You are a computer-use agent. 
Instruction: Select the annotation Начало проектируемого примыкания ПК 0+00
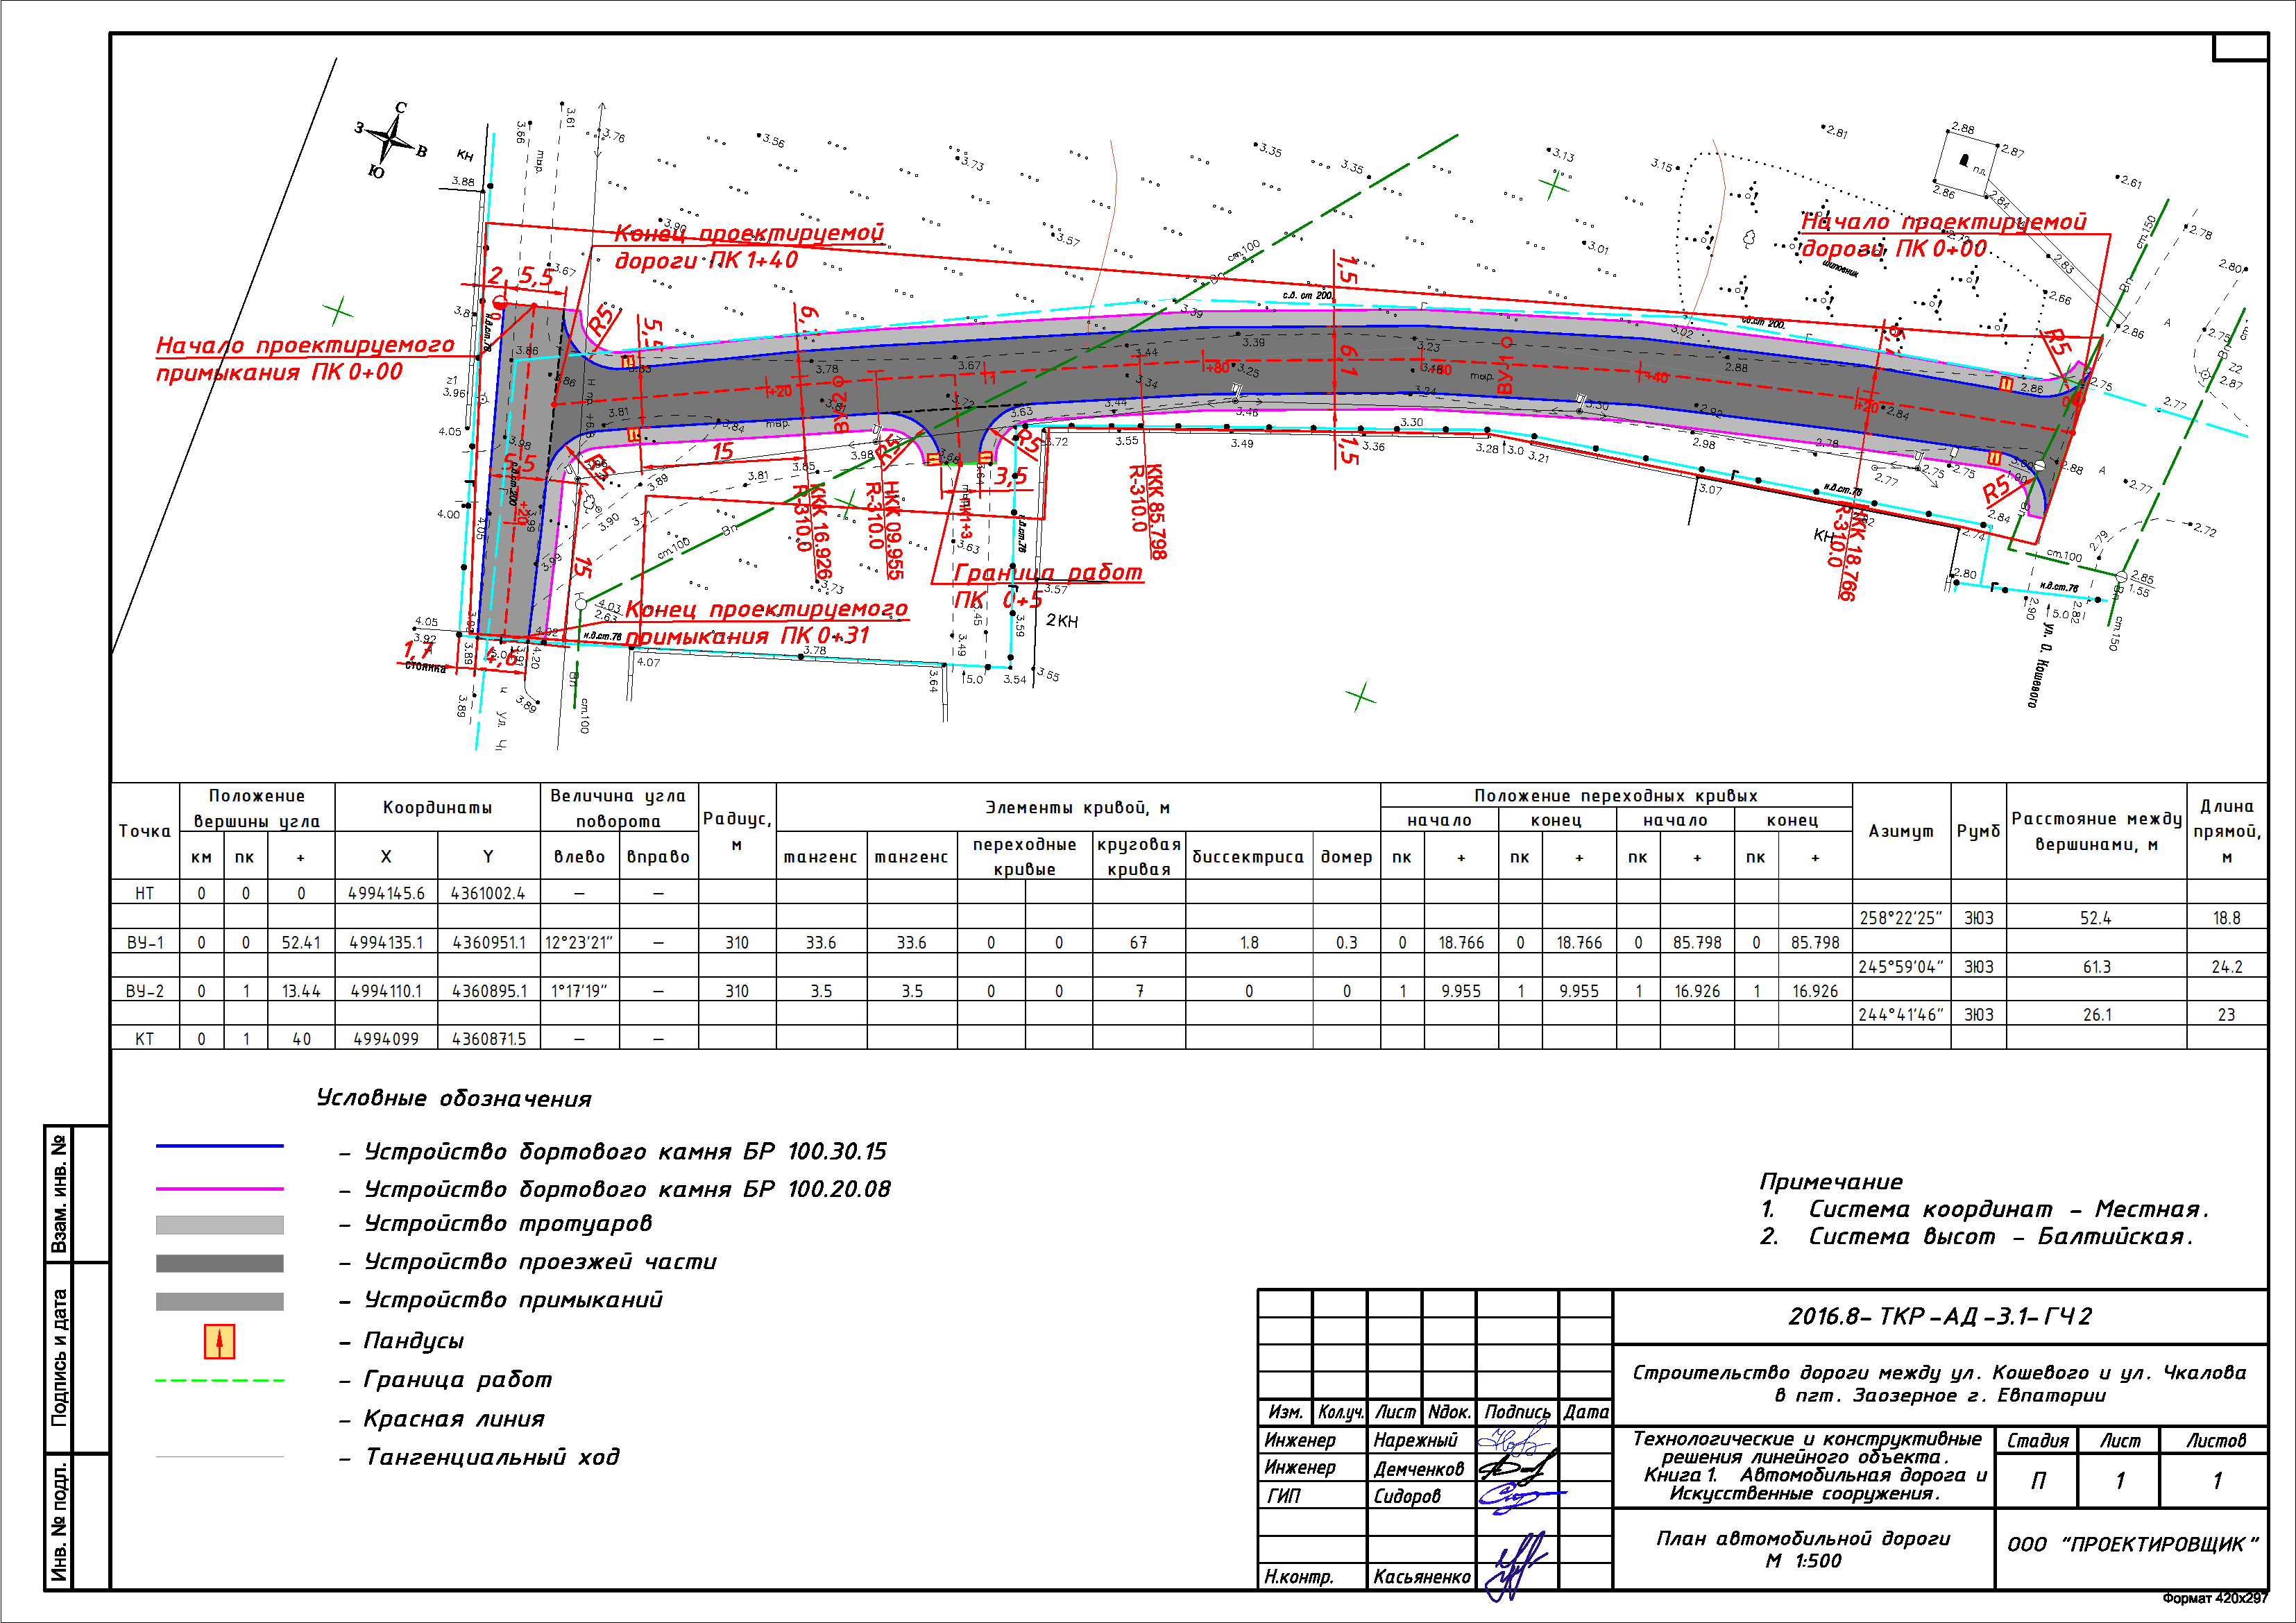(x=304, y=358)
